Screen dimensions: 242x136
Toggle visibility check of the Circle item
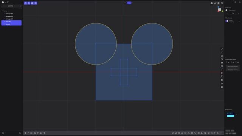point(4,22)
